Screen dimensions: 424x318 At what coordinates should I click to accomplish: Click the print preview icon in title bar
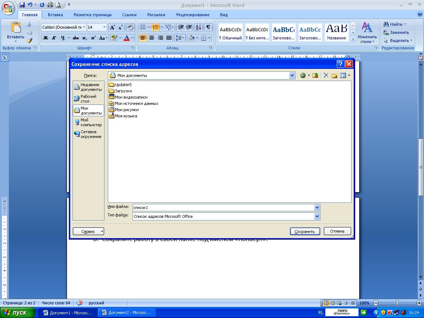click(58, 5)
